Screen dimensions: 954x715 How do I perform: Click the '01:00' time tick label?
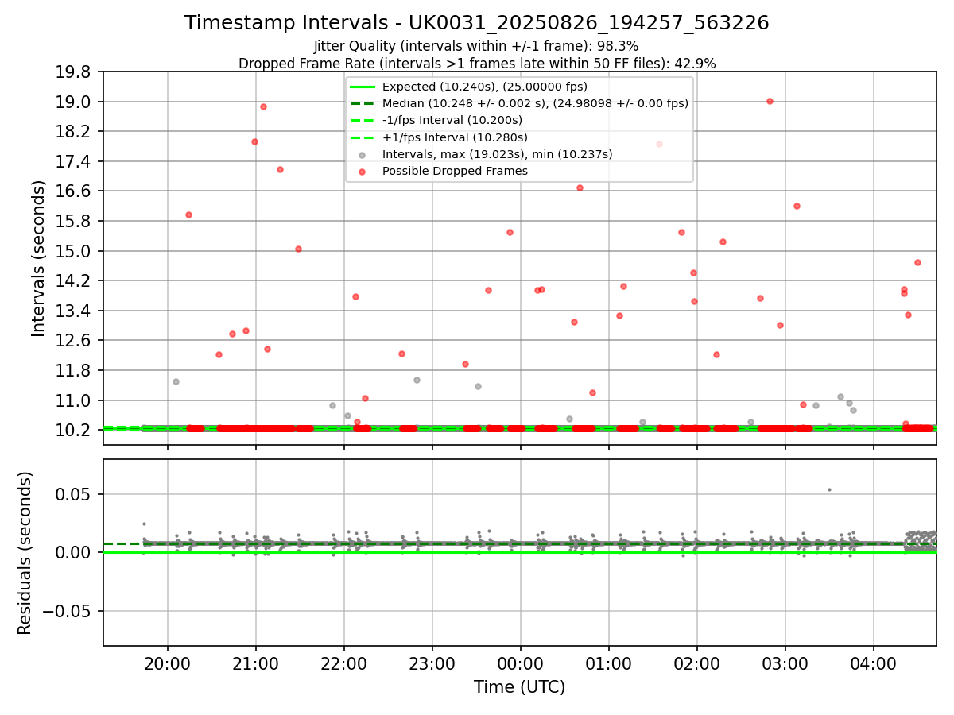click(x=609, y=663)
